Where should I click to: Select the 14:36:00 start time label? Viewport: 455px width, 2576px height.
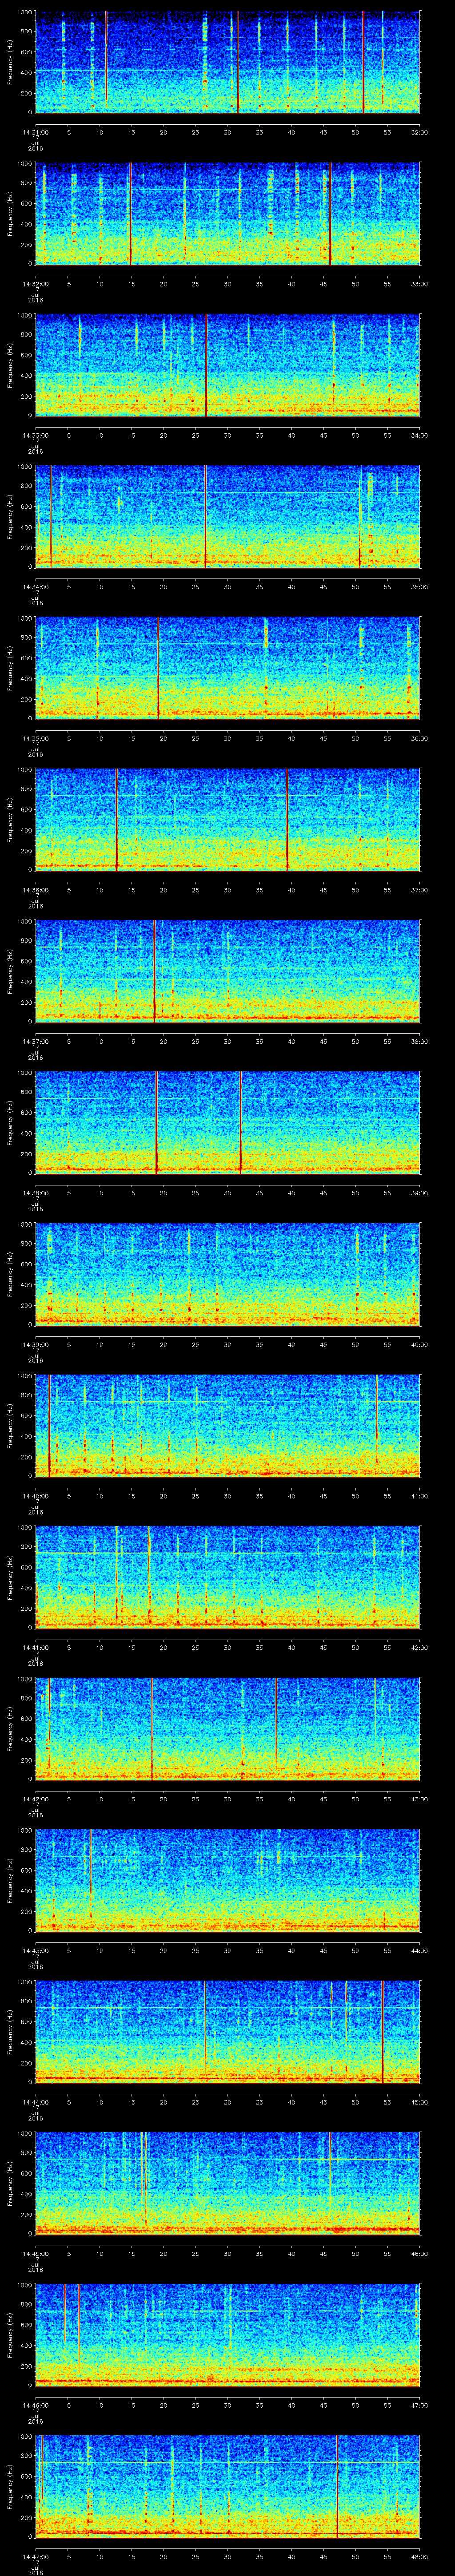click(x=36, y=890)
